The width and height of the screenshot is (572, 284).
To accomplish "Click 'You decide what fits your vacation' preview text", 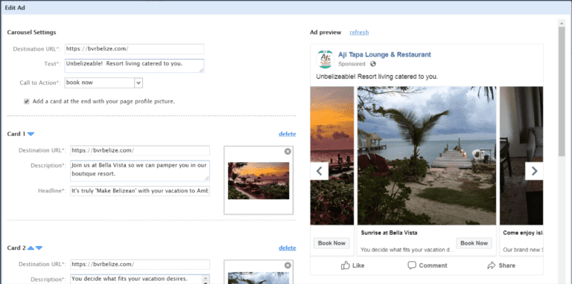I will (x=407, y=250).
